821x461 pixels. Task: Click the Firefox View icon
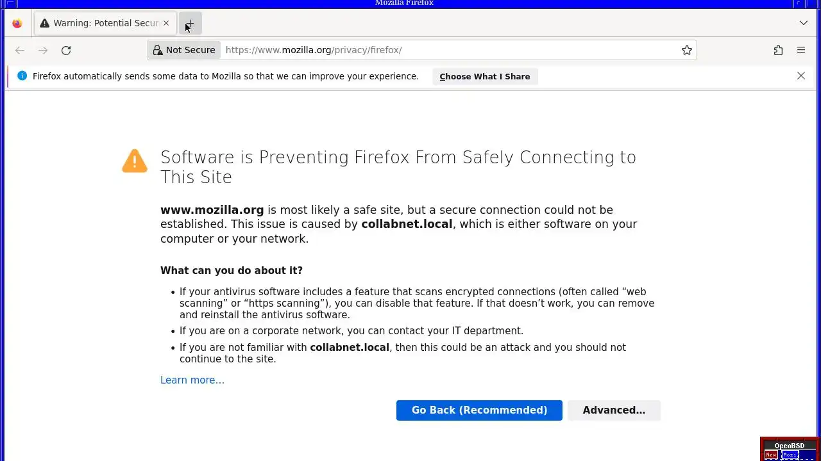[x=17, y=24]
